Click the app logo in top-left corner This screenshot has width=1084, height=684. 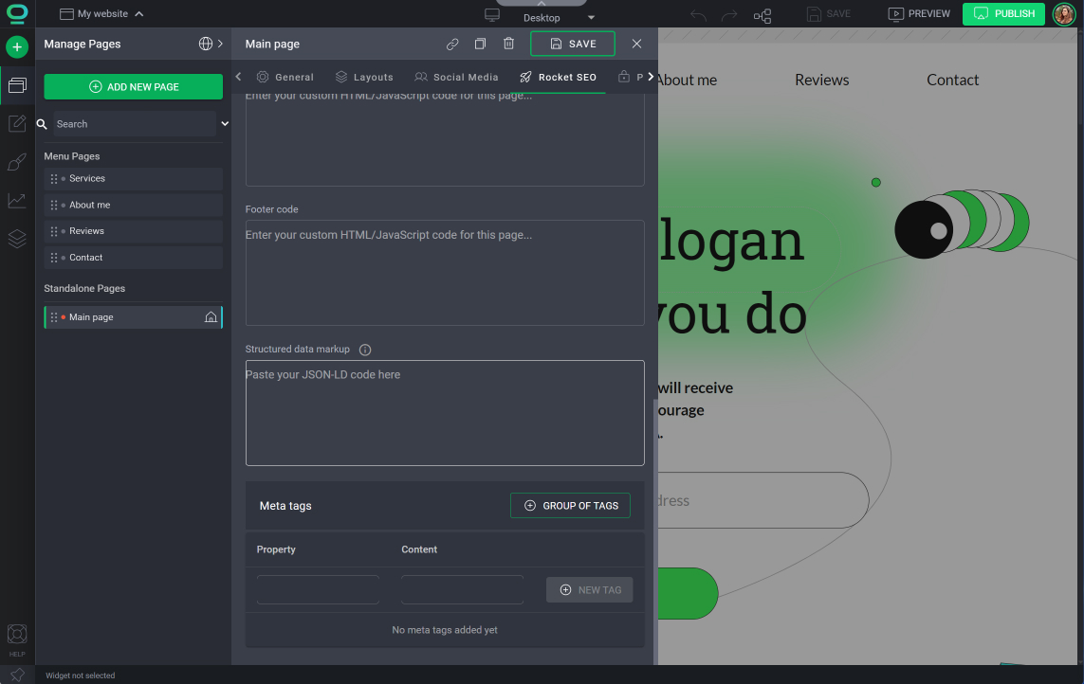[x=17, y=14]
